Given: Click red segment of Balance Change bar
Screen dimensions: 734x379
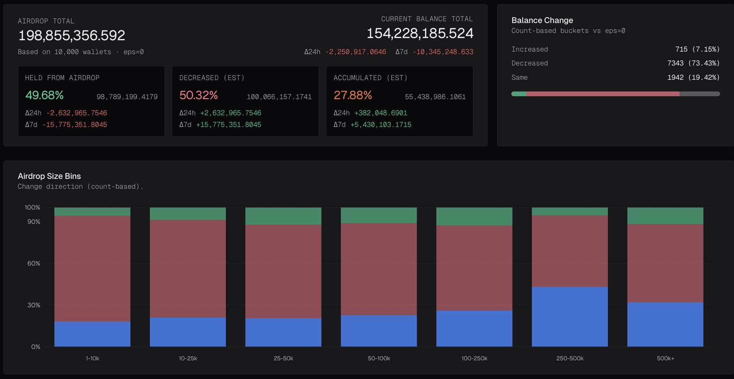Looking at the screenshot, I should click(x=602, y=94).
